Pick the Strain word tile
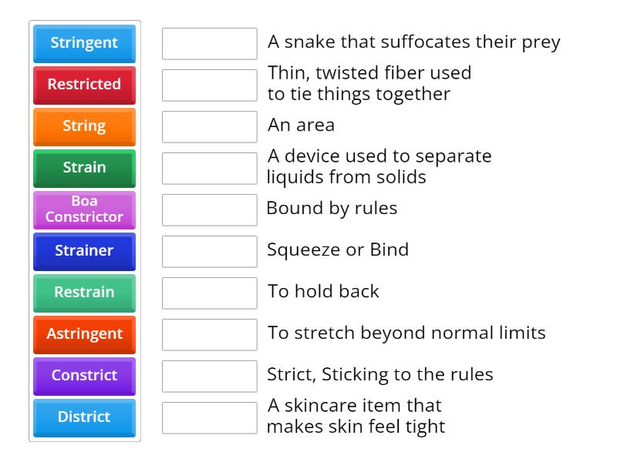Image resolution: width=617 pixels, height=462 pixels. [x=84, y=169]
